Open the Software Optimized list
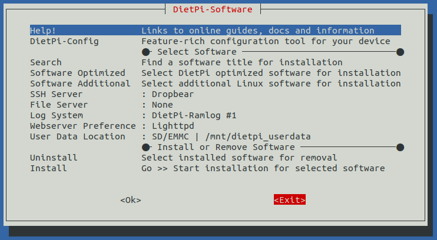Screen dimensions: 437x240 click(x=78, y=73)
